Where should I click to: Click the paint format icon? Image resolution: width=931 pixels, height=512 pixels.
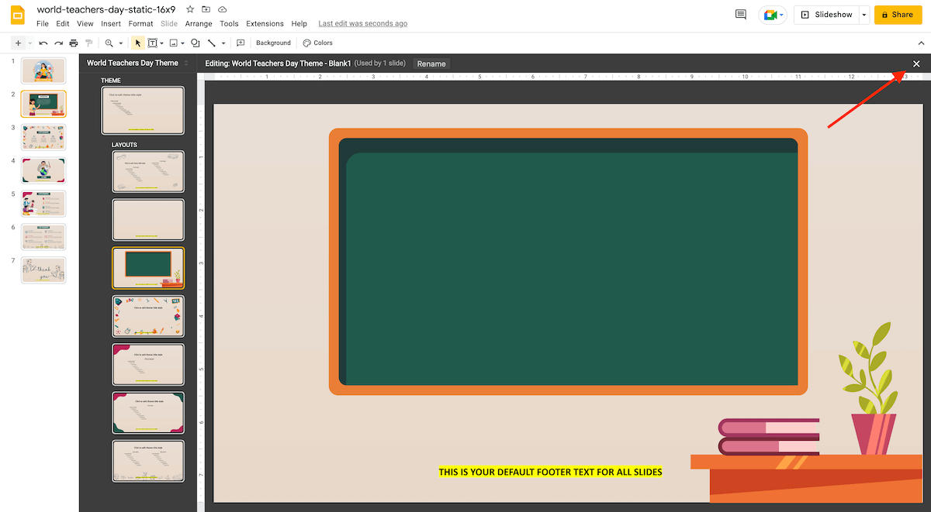click(x=88, y=43)
